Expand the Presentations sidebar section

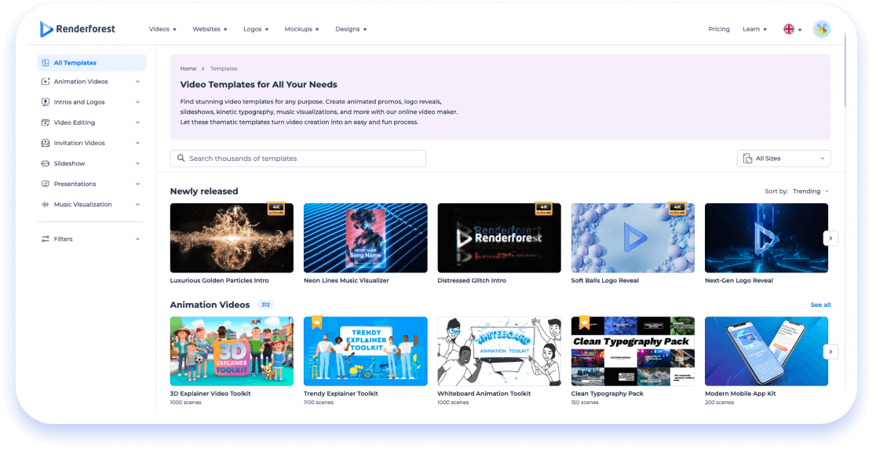click(x=137, y=184)
